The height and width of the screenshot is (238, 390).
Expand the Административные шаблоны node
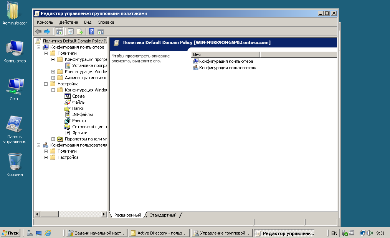click(53, 78)
